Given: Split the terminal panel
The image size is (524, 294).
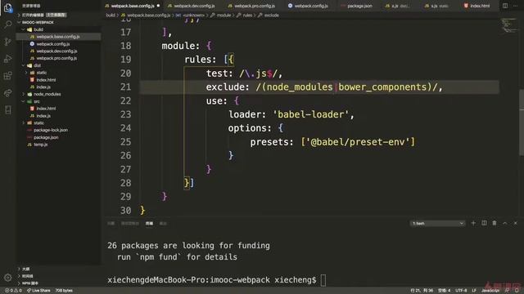Looking at the screenshot, I should (x=484, y=223).
